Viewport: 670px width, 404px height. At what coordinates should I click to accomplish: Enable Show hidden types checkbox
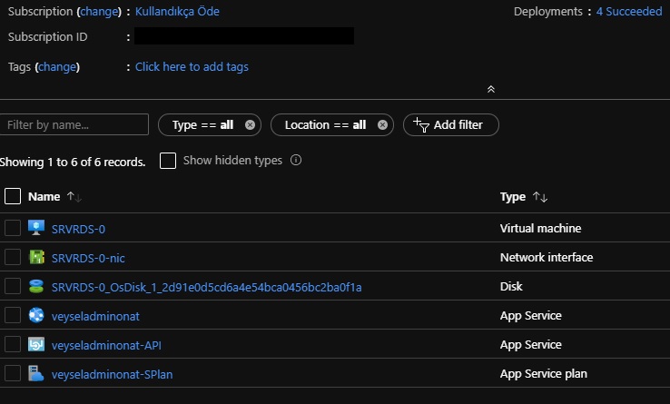click(x=168, y=161)
